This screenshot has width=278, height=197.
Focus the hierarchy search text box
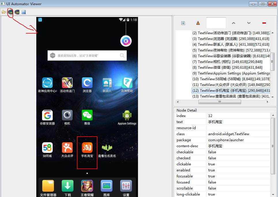[x=216, y=23]
